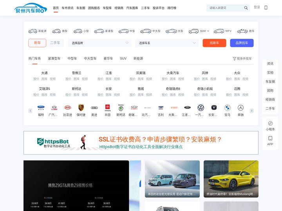Open the 排行榜 nav item
This screenshot has height=211, width=282.
pos(172,8)
